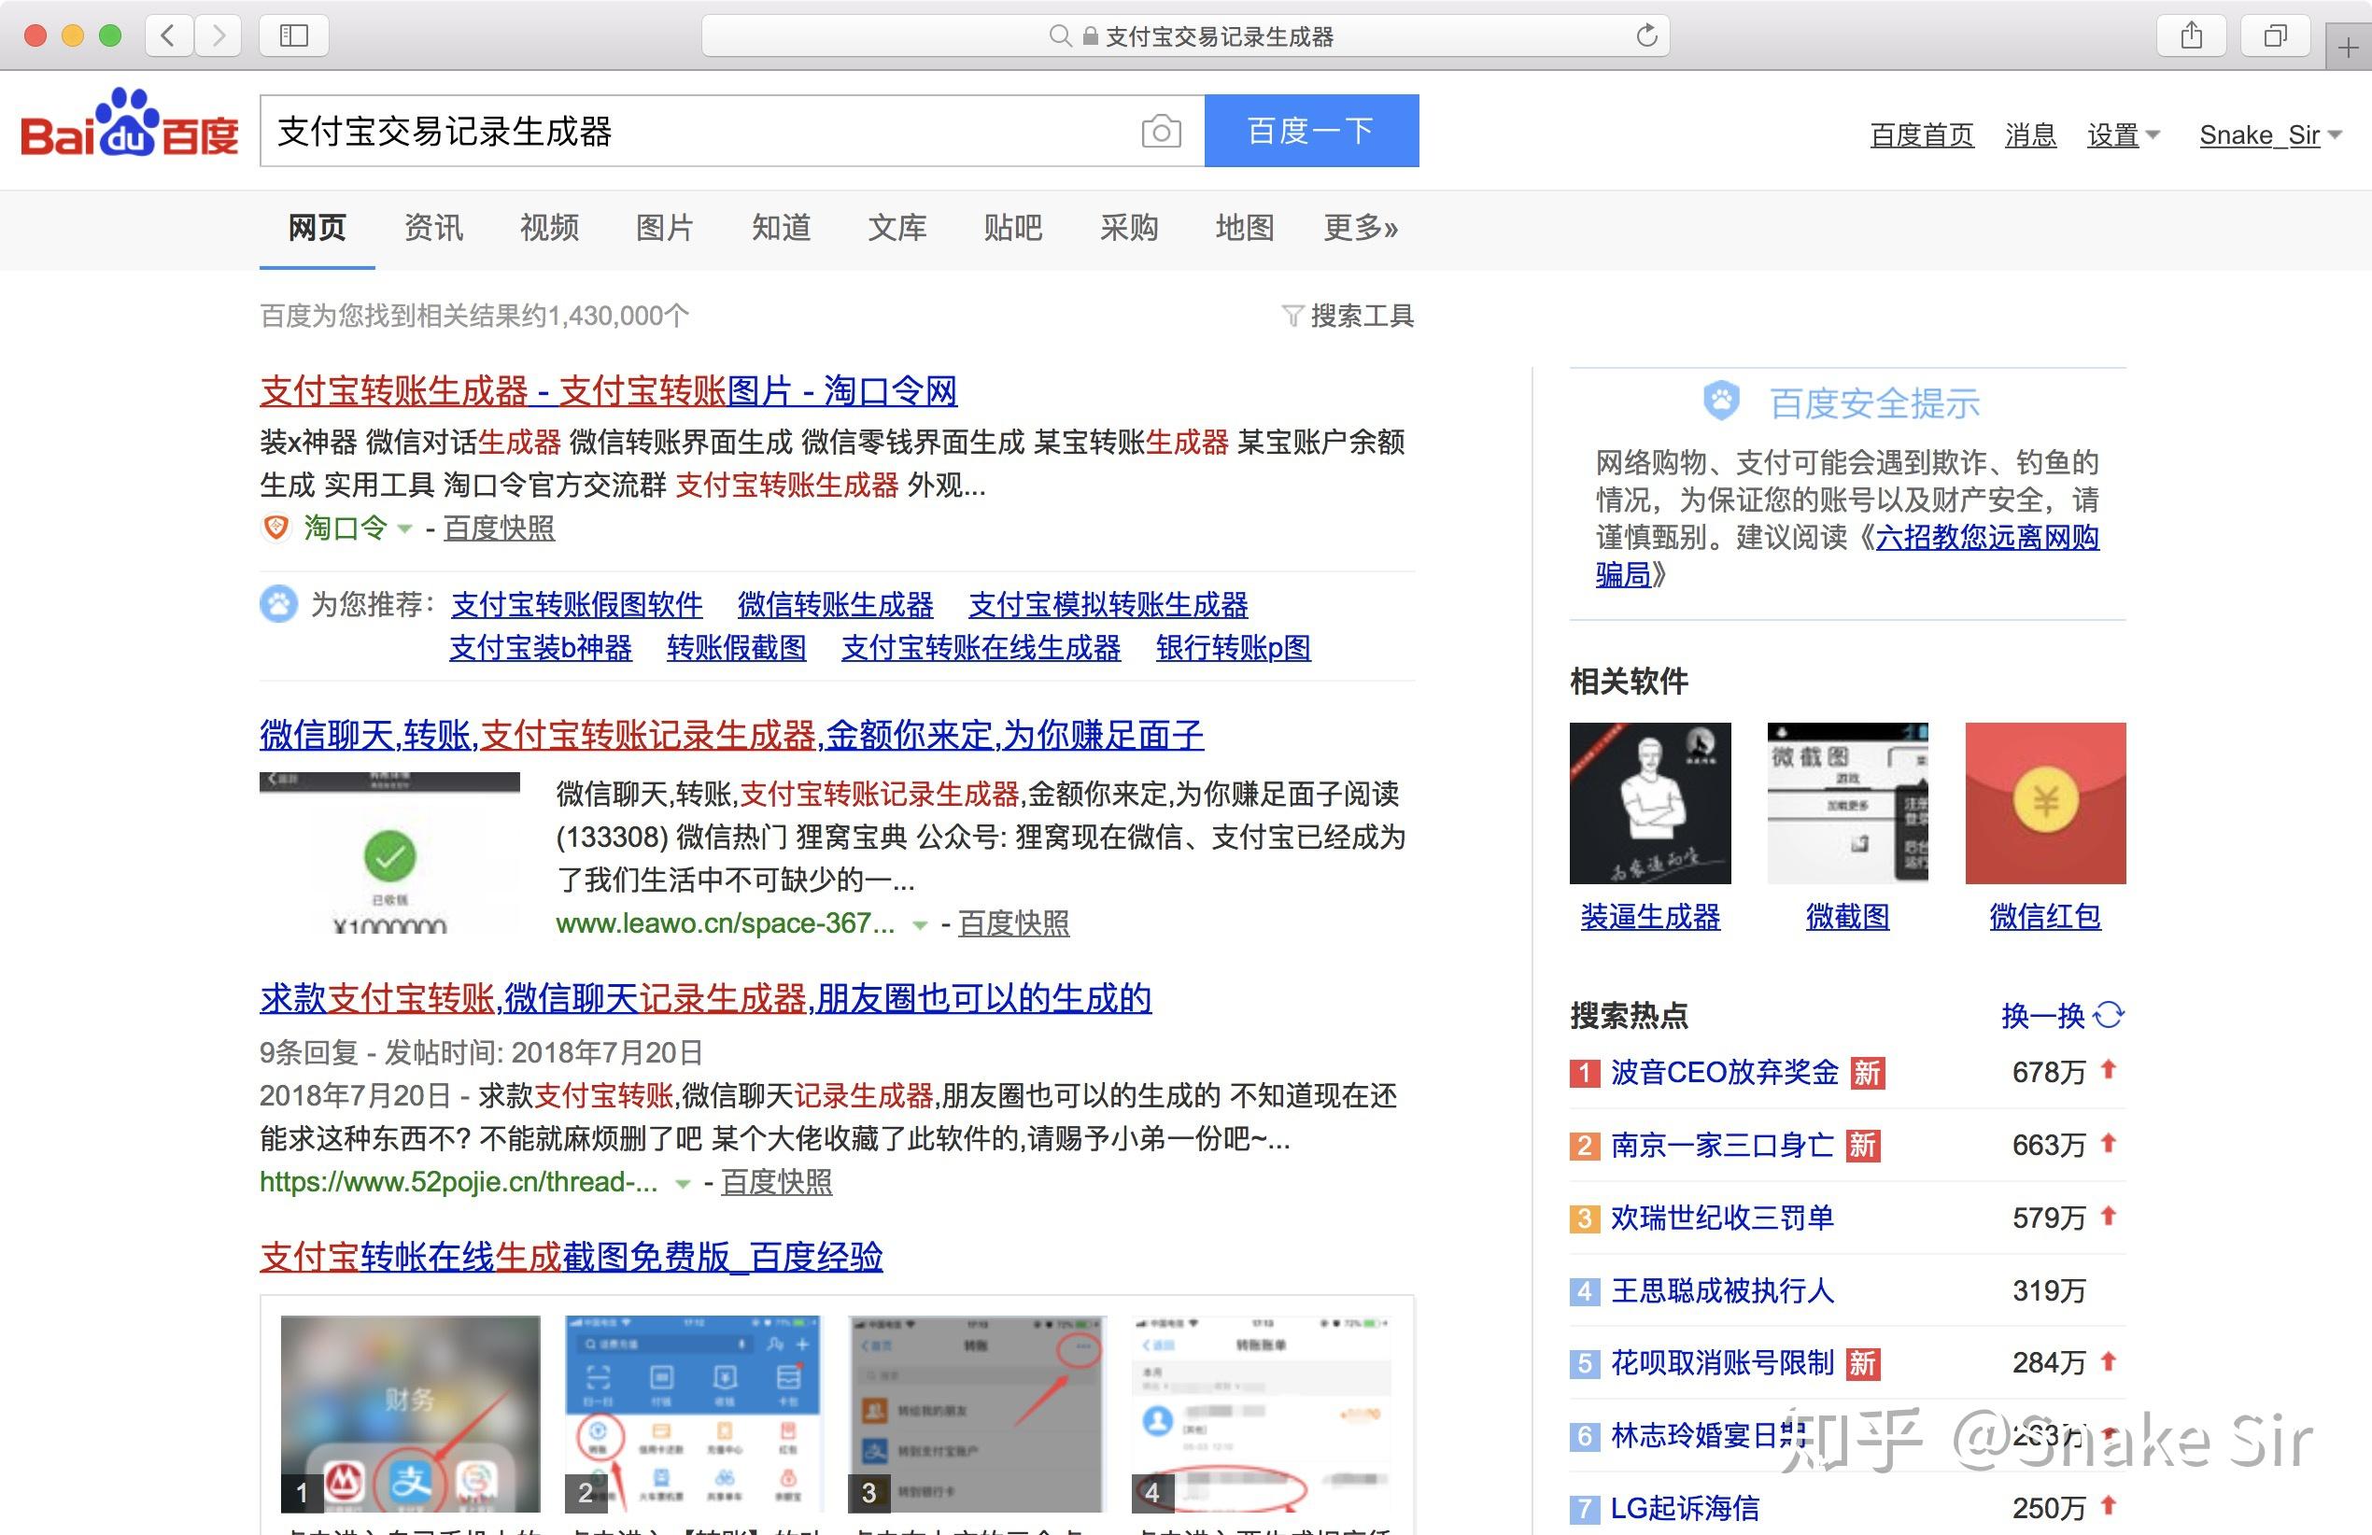Click the 搜索工具 filter icon
This screenshot has width=2372, height=1535.
[x=1292, y=316]
